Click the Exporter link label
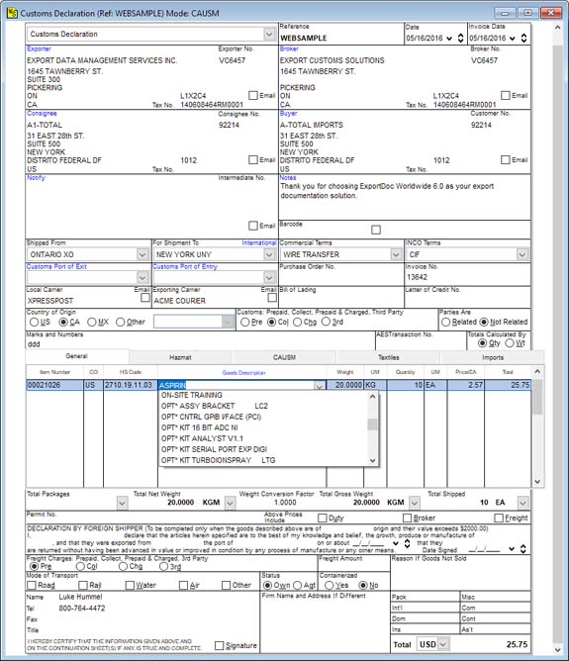The height and width of the screenshot is (661, 569). pos(39,48)
